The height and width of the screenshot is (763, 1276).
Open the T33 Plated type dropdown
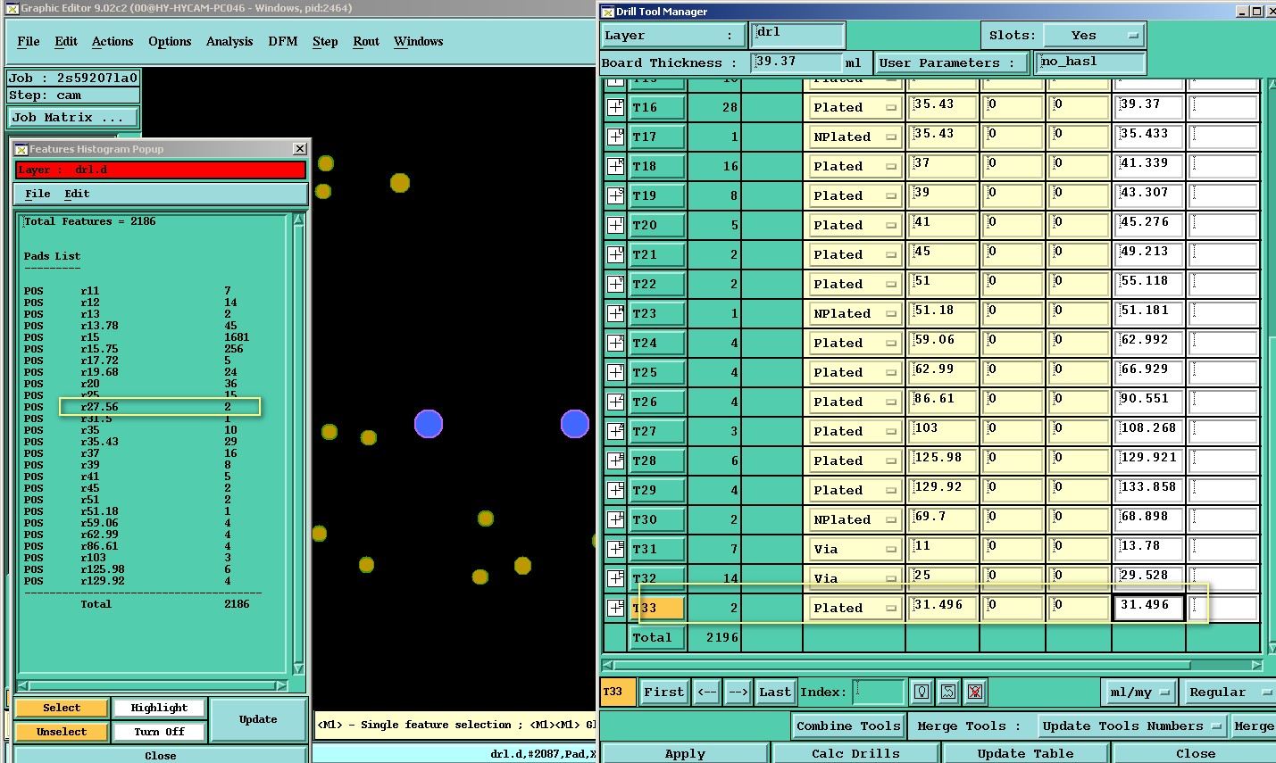click(855, 608)
